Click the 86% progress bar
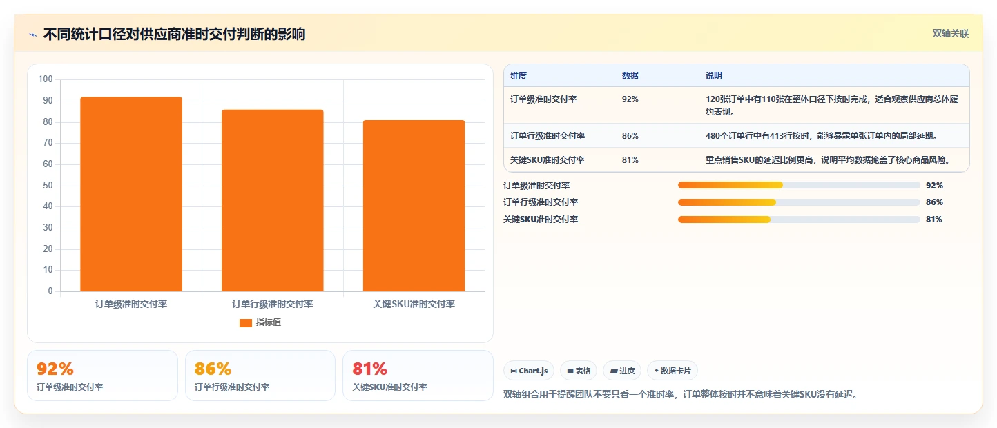 tap(799, 202)
